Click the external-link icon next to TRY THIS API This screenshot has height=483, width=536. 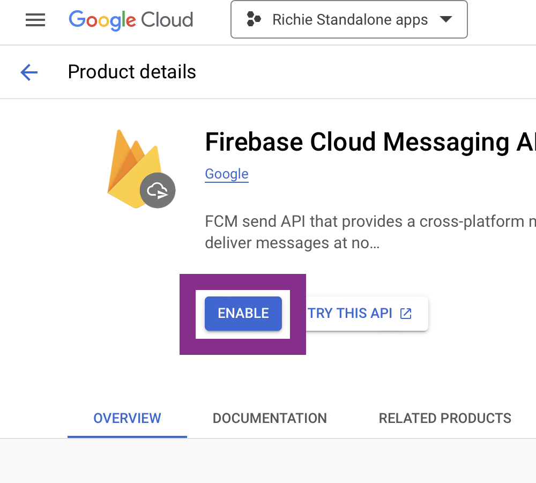(x=406, y=313)
